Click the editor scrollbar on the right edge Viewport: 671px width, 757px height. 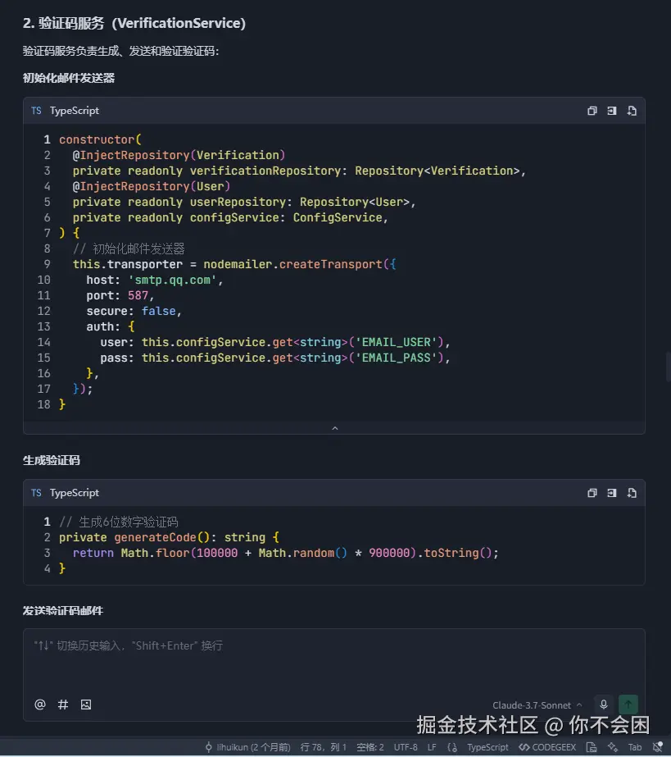[x=668, y=367]
